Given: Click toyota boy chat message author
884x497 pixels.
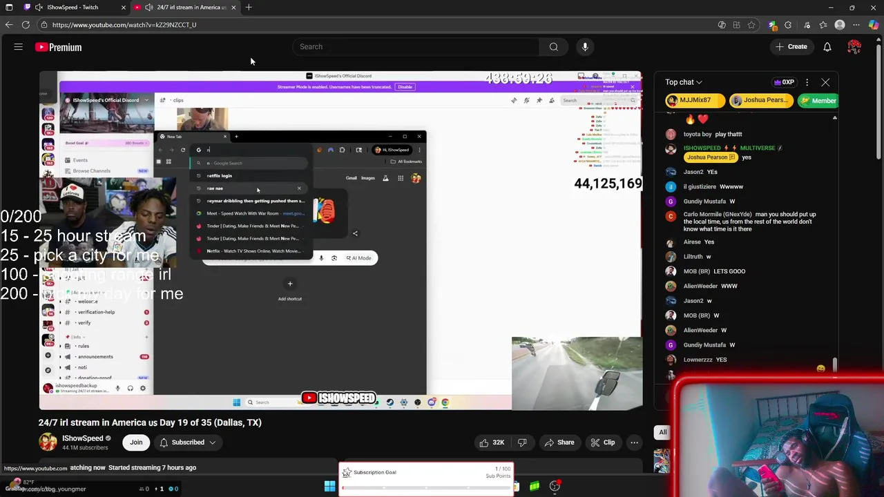Looking at the screenshot, I should tap(698, 134).
